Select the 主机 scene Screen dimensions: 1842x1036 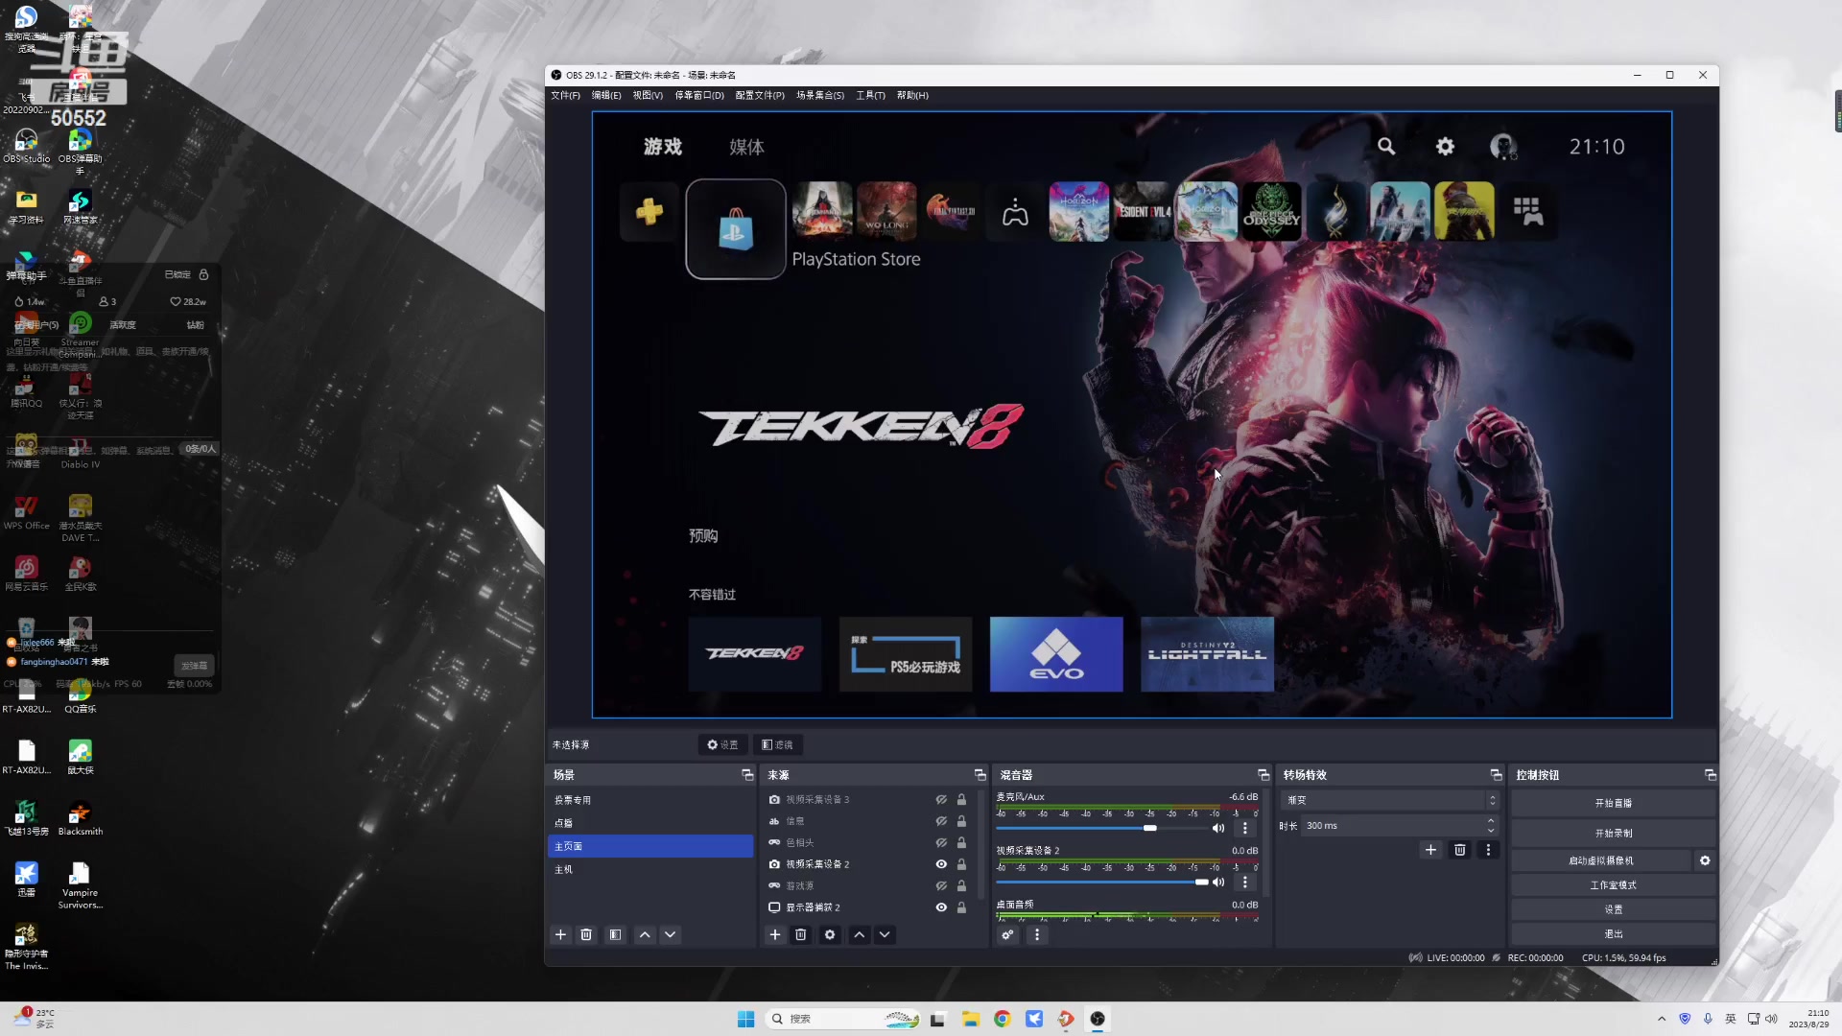click(649, 869)
